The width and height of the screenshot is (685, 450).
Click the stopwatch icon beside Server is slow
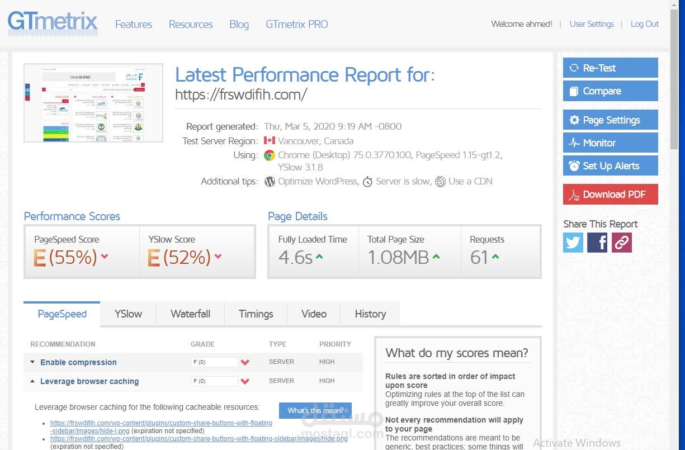[367, 182]
